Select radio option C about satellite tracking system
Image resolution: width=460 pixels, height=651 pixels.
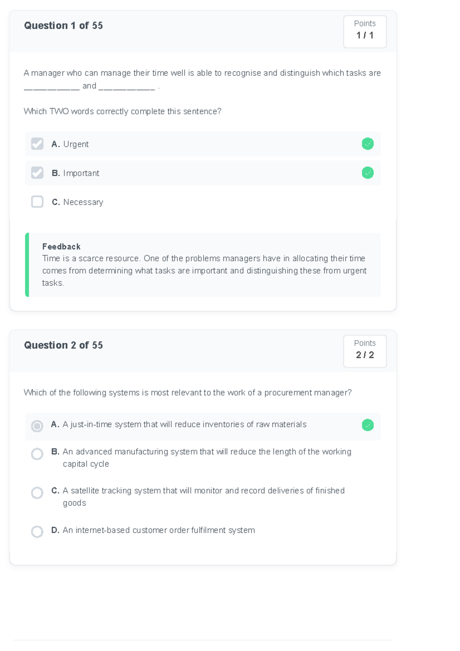coord(37,493)
